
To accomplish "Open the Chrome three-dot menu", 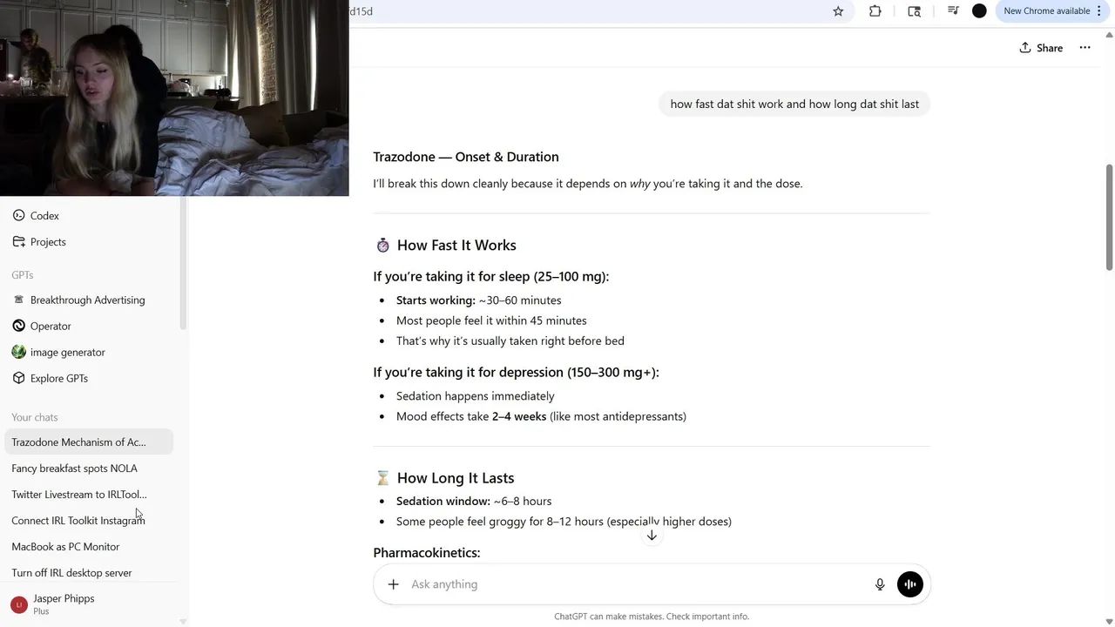I will tap(1099, 11).
